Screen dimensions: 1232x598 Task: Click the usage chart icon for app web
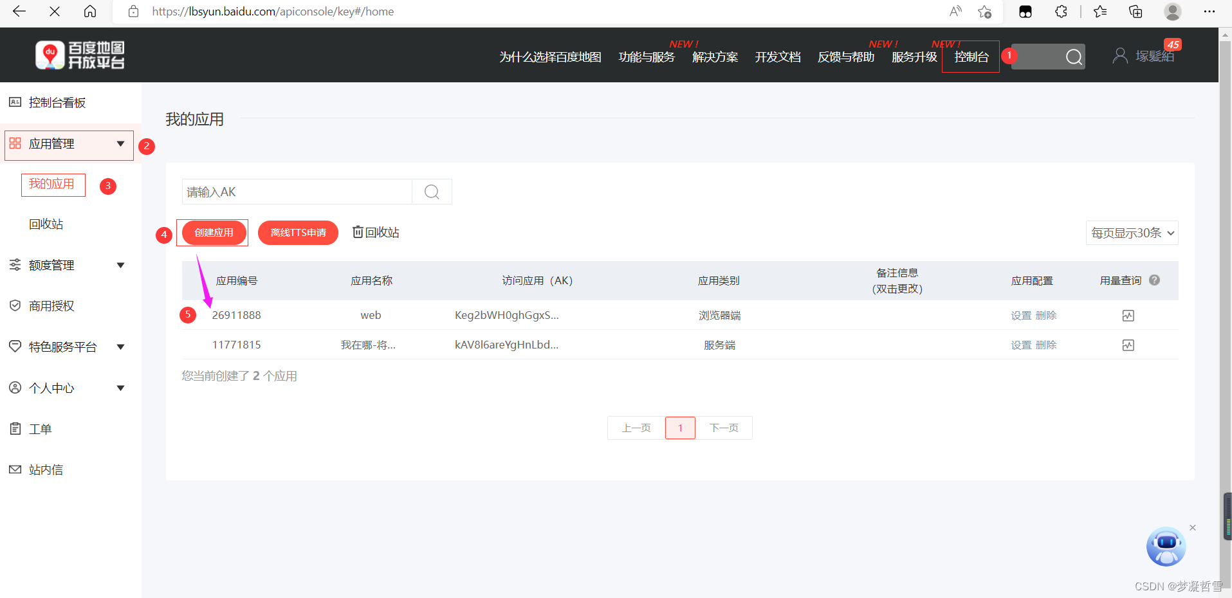click(1128, 315)
